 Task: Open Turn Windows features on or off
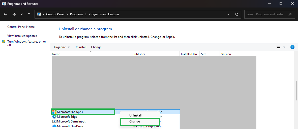27,43
